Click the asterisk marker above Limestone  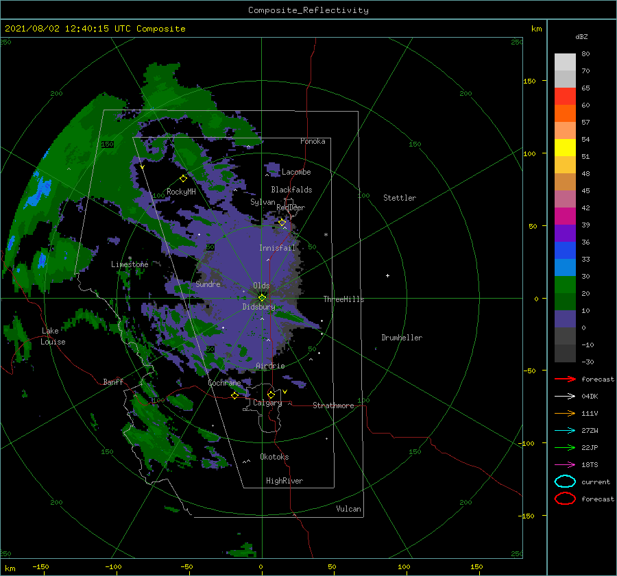[130, 258]
